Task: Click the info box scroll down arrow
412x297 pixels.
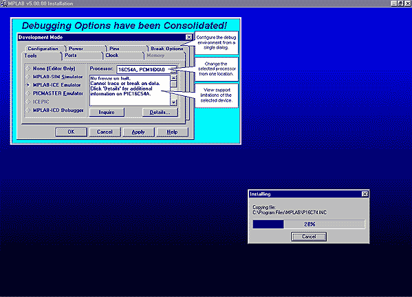Action: click(173, 102)
